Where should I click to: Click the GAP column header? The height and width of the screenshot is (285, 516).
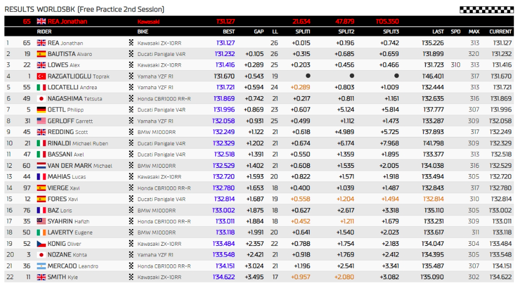[x=258, y=31]
